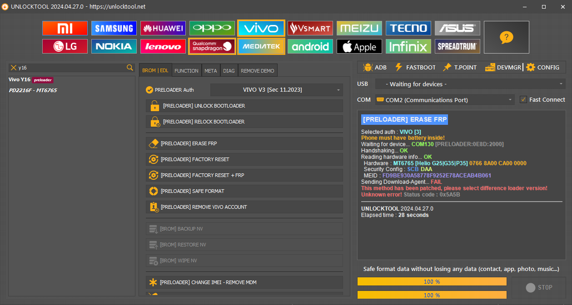Click the upper 100 % progress bar
572x305 pixels.
tap(432, 281)
